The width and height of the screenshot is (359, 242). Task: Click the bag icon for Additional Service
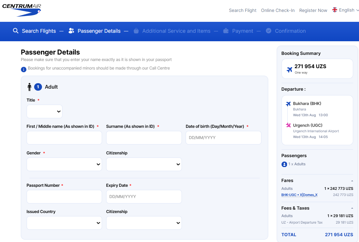[x=136, y=31]
